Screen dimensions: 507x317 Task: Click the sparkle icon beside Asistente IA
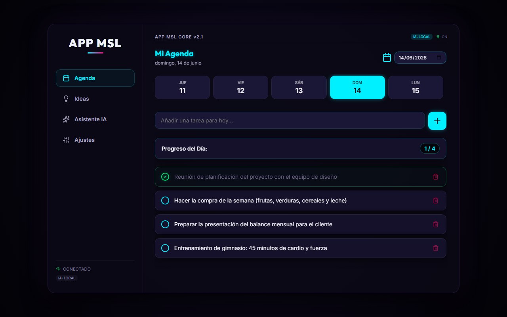pos(66,119)
